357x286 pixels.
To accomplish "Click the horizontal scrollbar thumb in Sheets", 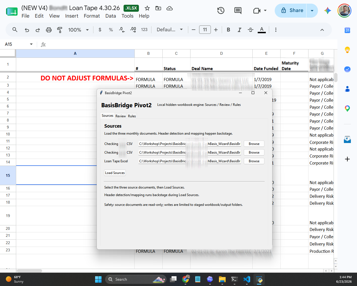I will [29, 271].
